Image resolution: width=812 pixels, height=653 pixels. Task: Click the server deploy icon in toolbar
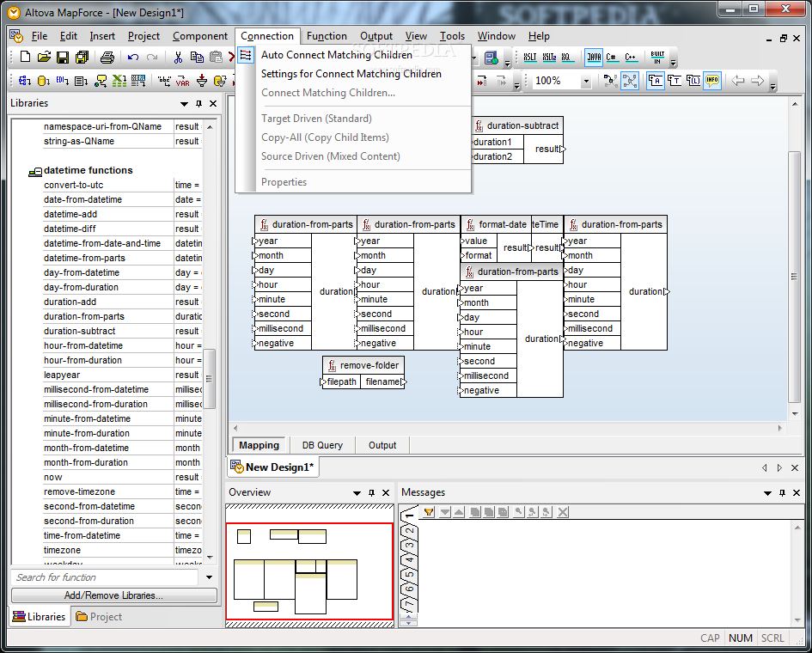[491, 58]
